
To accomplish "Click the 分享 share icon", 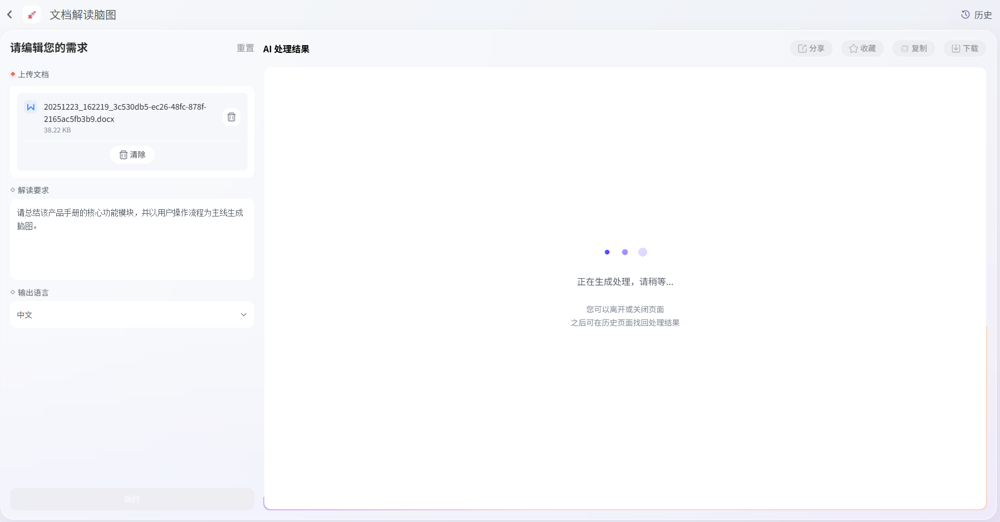I will coord(802,48).
